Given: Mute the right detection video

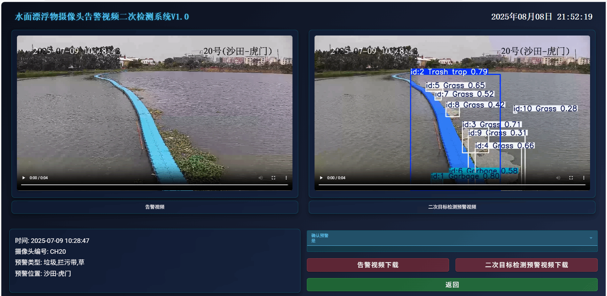Looking at the screenshot, I should pos(558,178).
